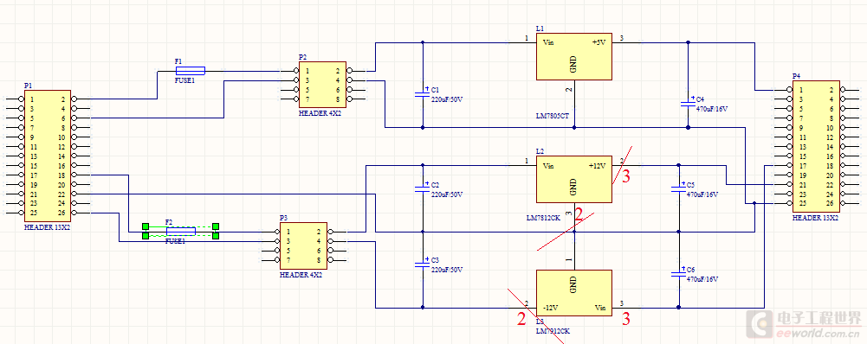
Task: Select capacitor C4 470uF/16V
Action: click(x=688, y=103)
